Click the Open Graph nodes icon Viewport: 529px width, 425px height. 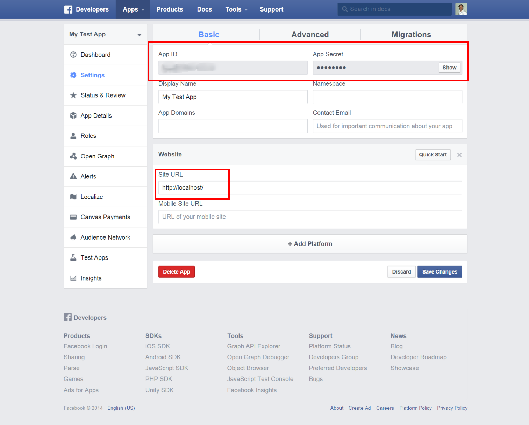(x=73, y=156)
